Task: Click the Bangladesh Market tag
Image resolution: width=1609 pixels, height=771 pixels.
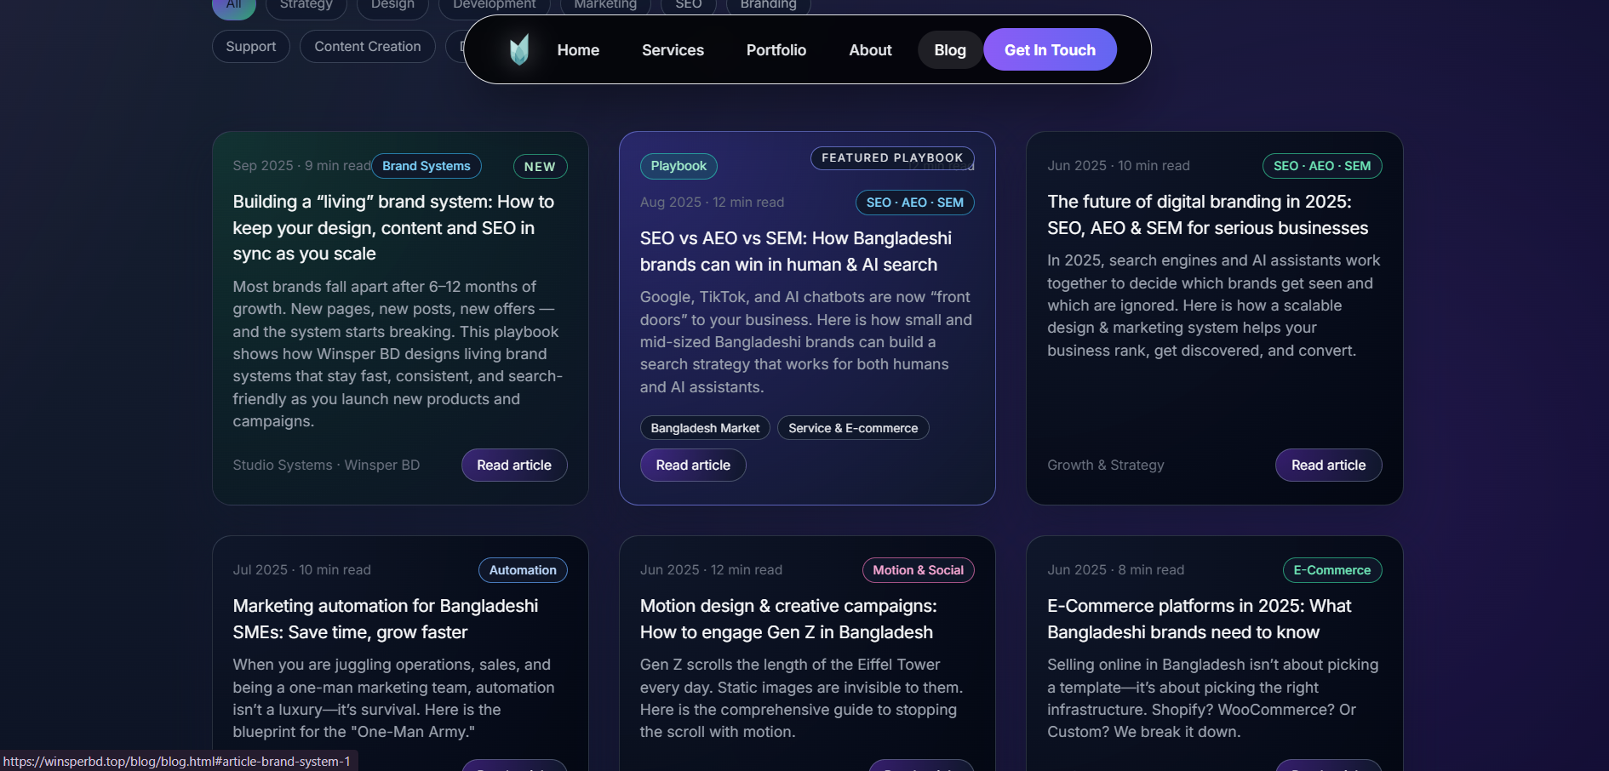Action: (x=704, y=427)
